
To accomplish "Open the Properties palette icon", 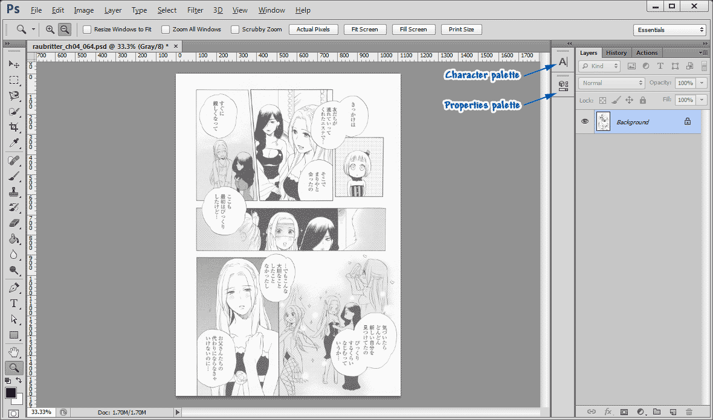I will (563, 86).
